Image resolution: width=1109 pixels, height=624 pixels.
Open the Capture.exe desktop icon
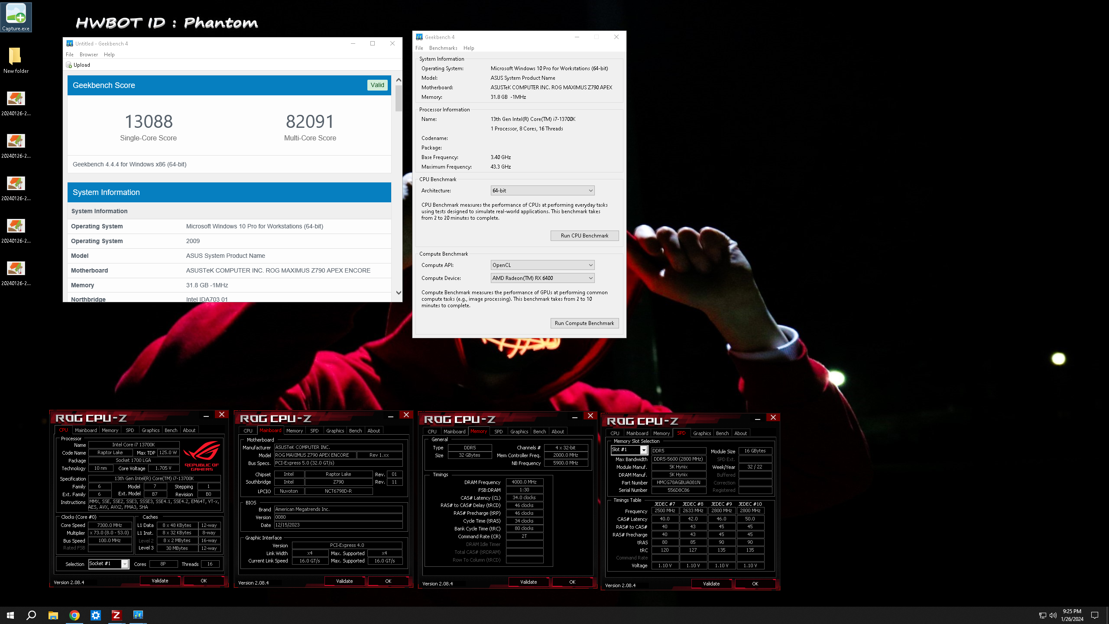coord(16,17)
